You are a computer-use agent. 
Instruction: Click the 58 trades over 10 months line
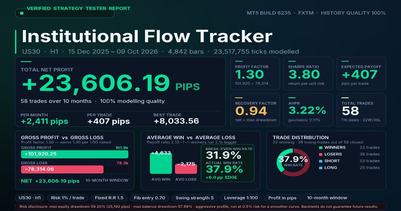[x=56, y=101]
